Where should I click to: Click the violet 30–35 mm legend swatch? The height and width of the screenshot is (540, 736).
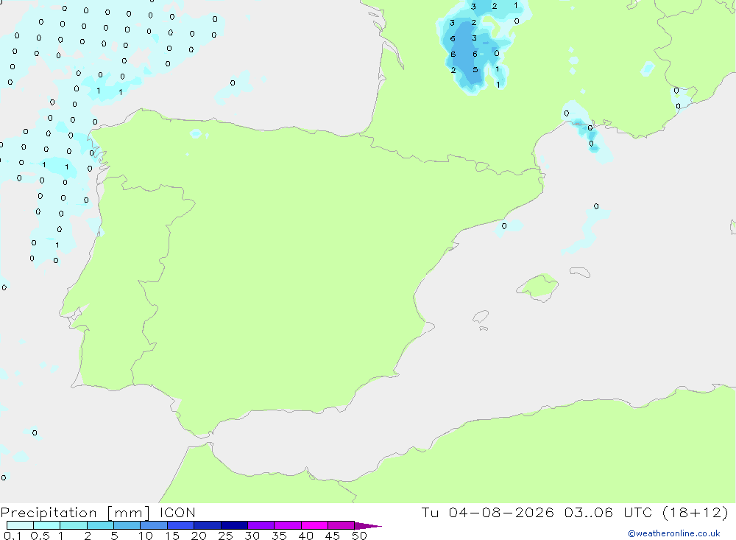(x=261, y=525)
